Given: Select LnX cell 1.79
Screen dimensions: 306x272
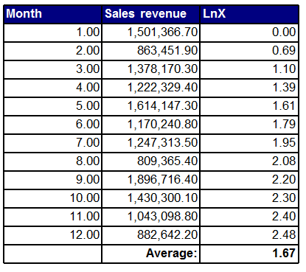Looking at the screenshot, I should click(x=249, y=125).
